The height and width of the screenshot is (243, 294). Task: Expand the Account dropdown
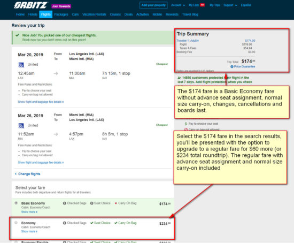(x=178, y=5)
